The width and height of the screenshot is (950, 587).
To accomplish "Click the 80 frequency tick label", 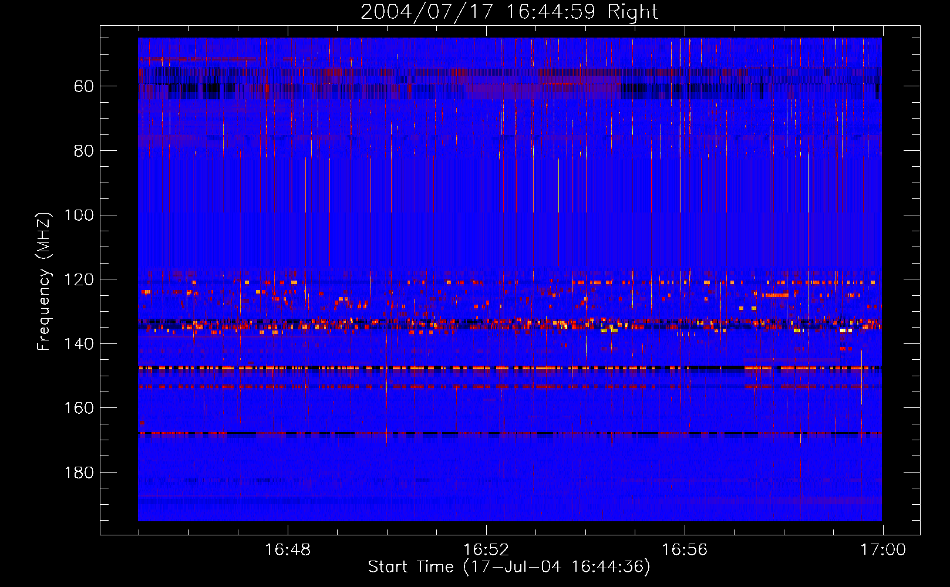I will (84, 151).
